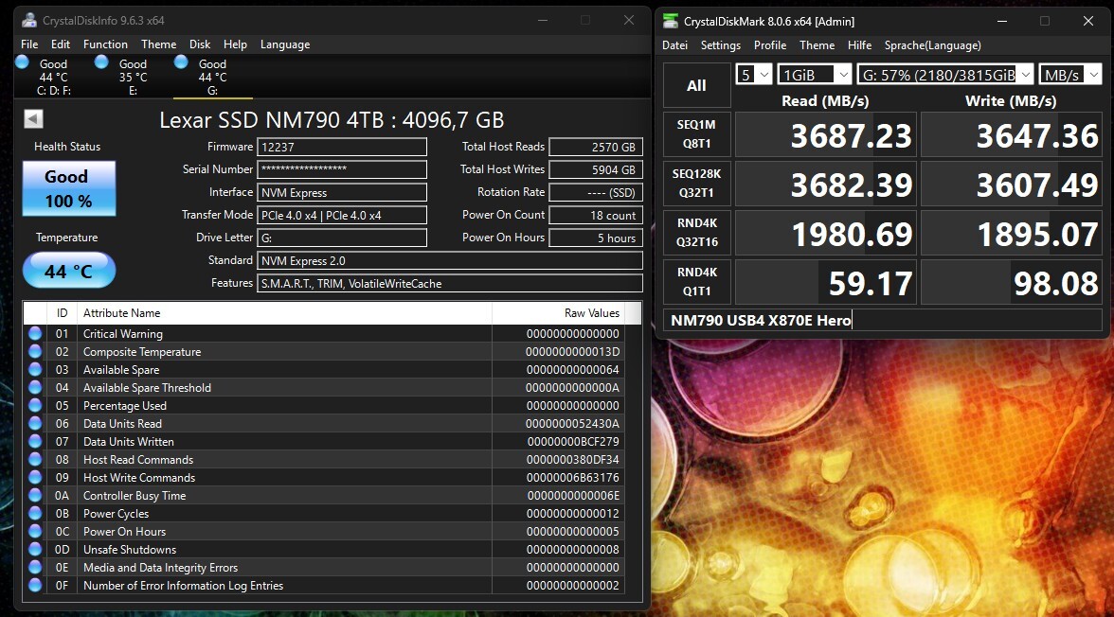This screenshot has height=617, width=1114.
Task: Run all benchmarks with the All button
Action: pyautogui.click(x=696, y=86)
